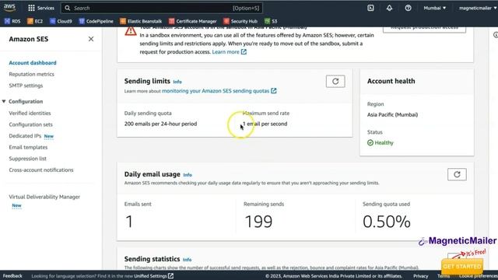Open Dedicated IPs page
The image size is (498, 280).
point(25,136)
